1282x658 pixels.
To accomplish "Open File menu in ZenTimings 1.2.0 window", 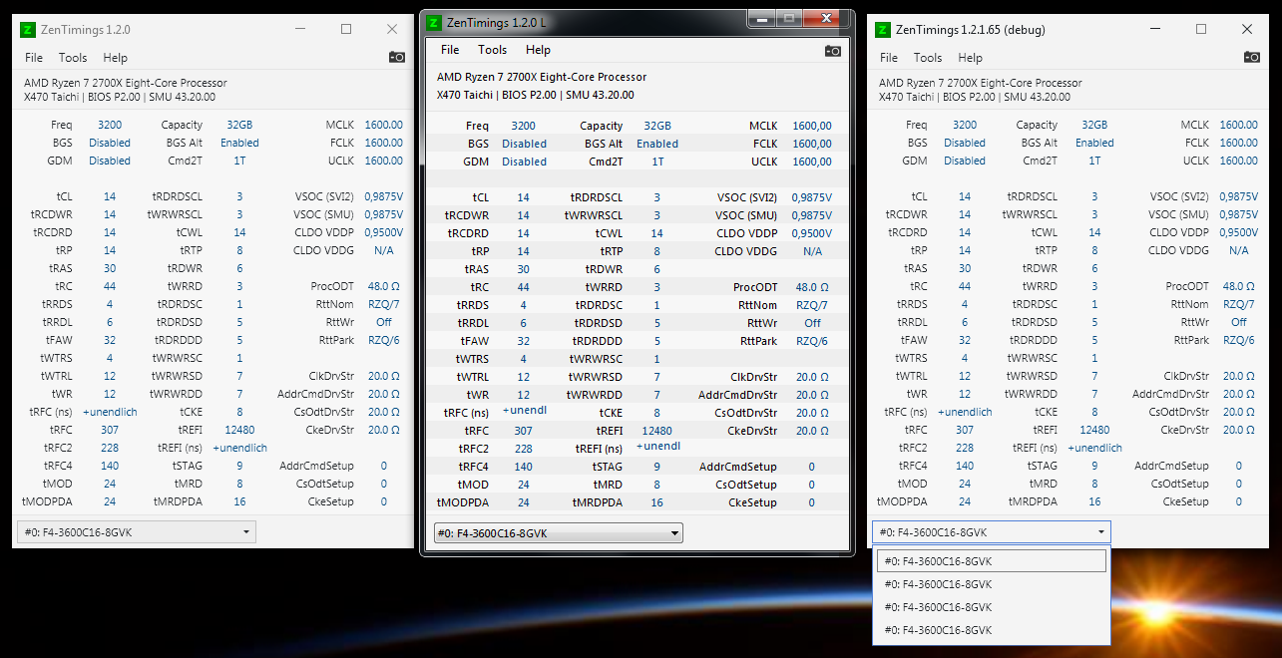I will pyautogui.click(x=34, y=58).
